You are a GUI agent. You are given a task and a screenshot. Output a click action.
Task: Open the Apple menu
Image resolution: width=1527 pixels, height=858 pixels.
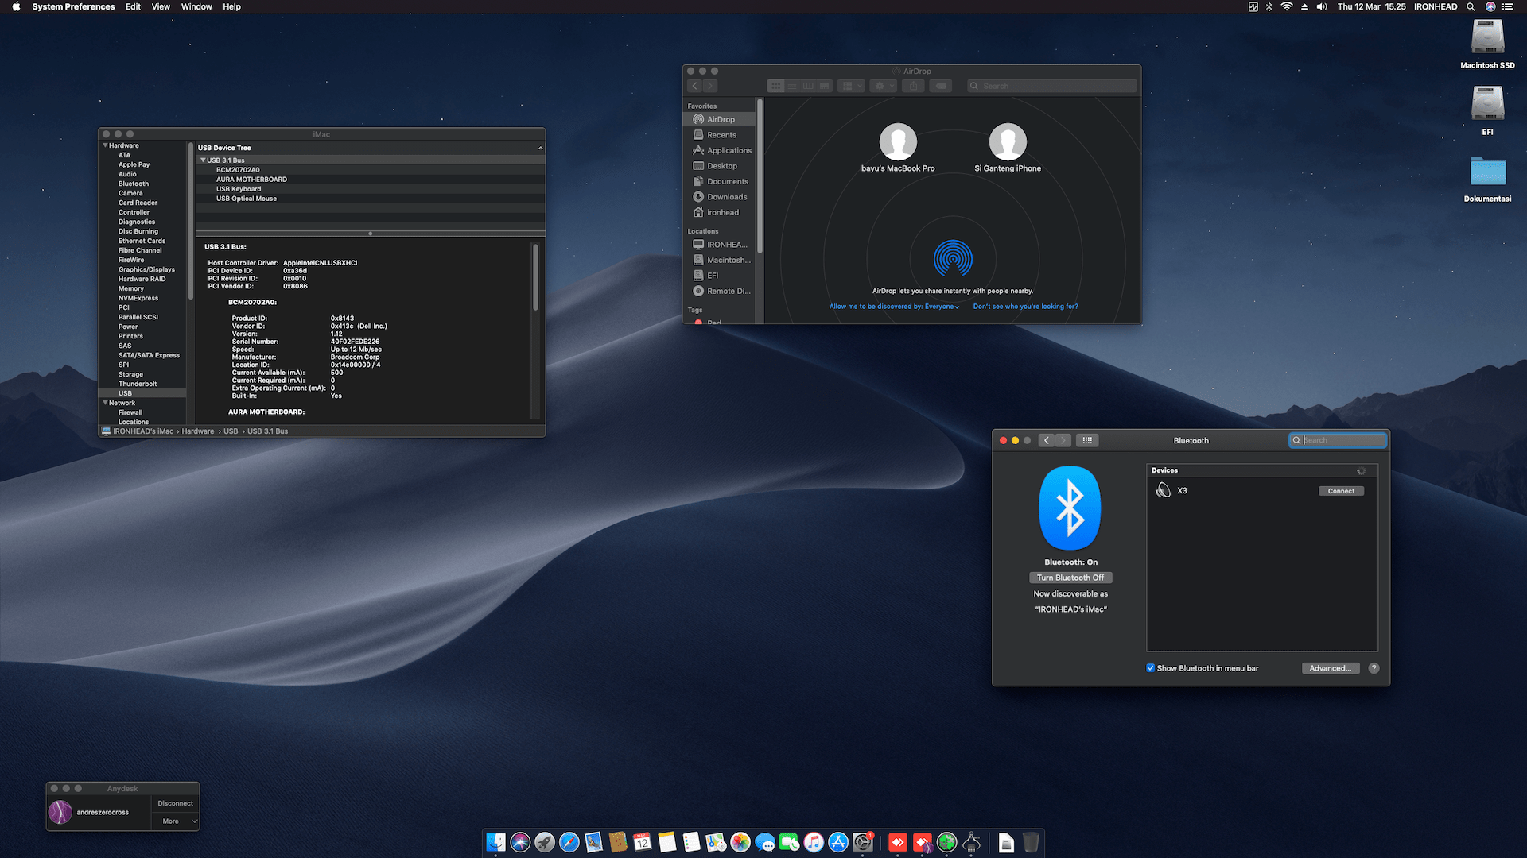(16, 6)
